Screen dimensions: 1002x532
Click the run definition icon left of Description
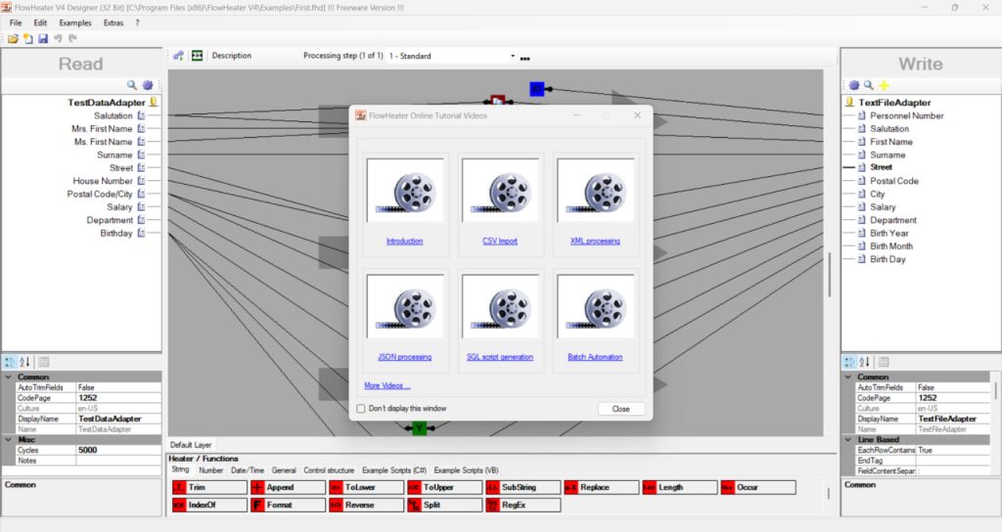click(179, 56)
